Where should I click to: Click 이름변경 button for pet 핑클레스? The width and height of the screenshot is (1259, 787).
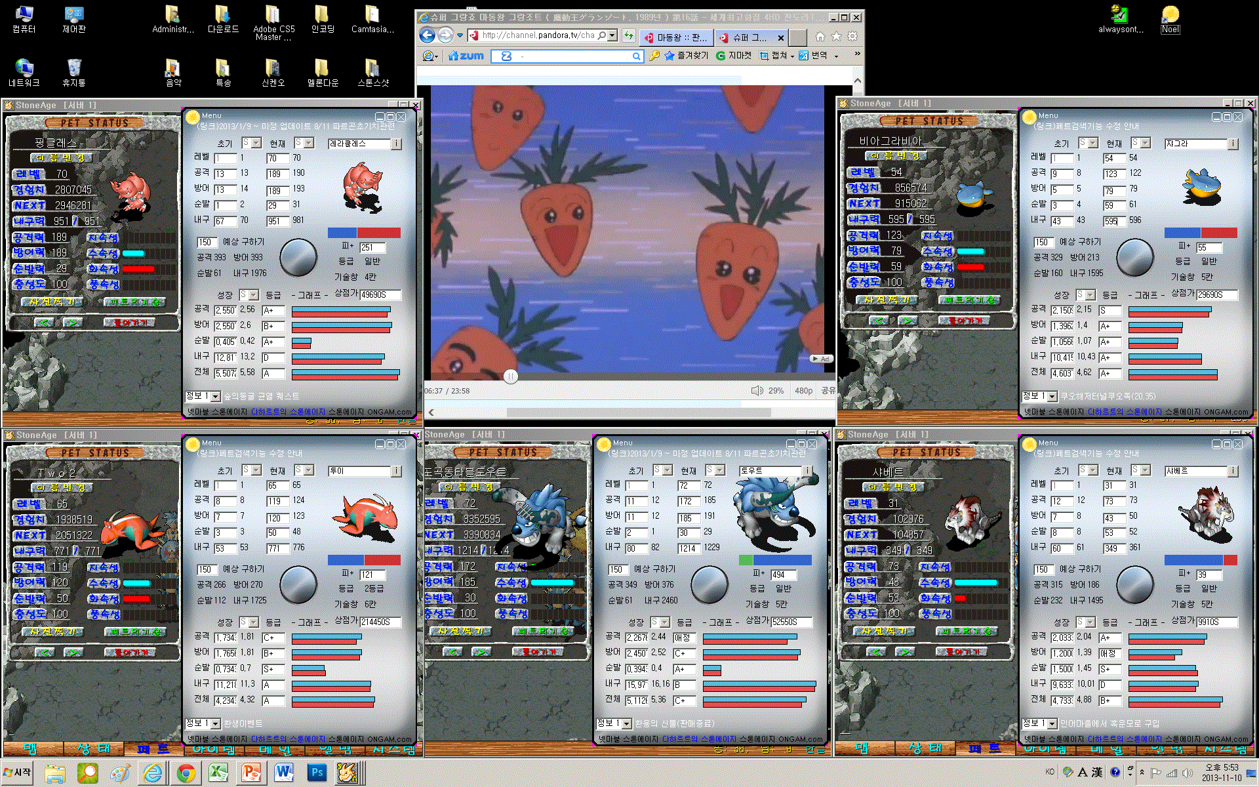(60, 157)
